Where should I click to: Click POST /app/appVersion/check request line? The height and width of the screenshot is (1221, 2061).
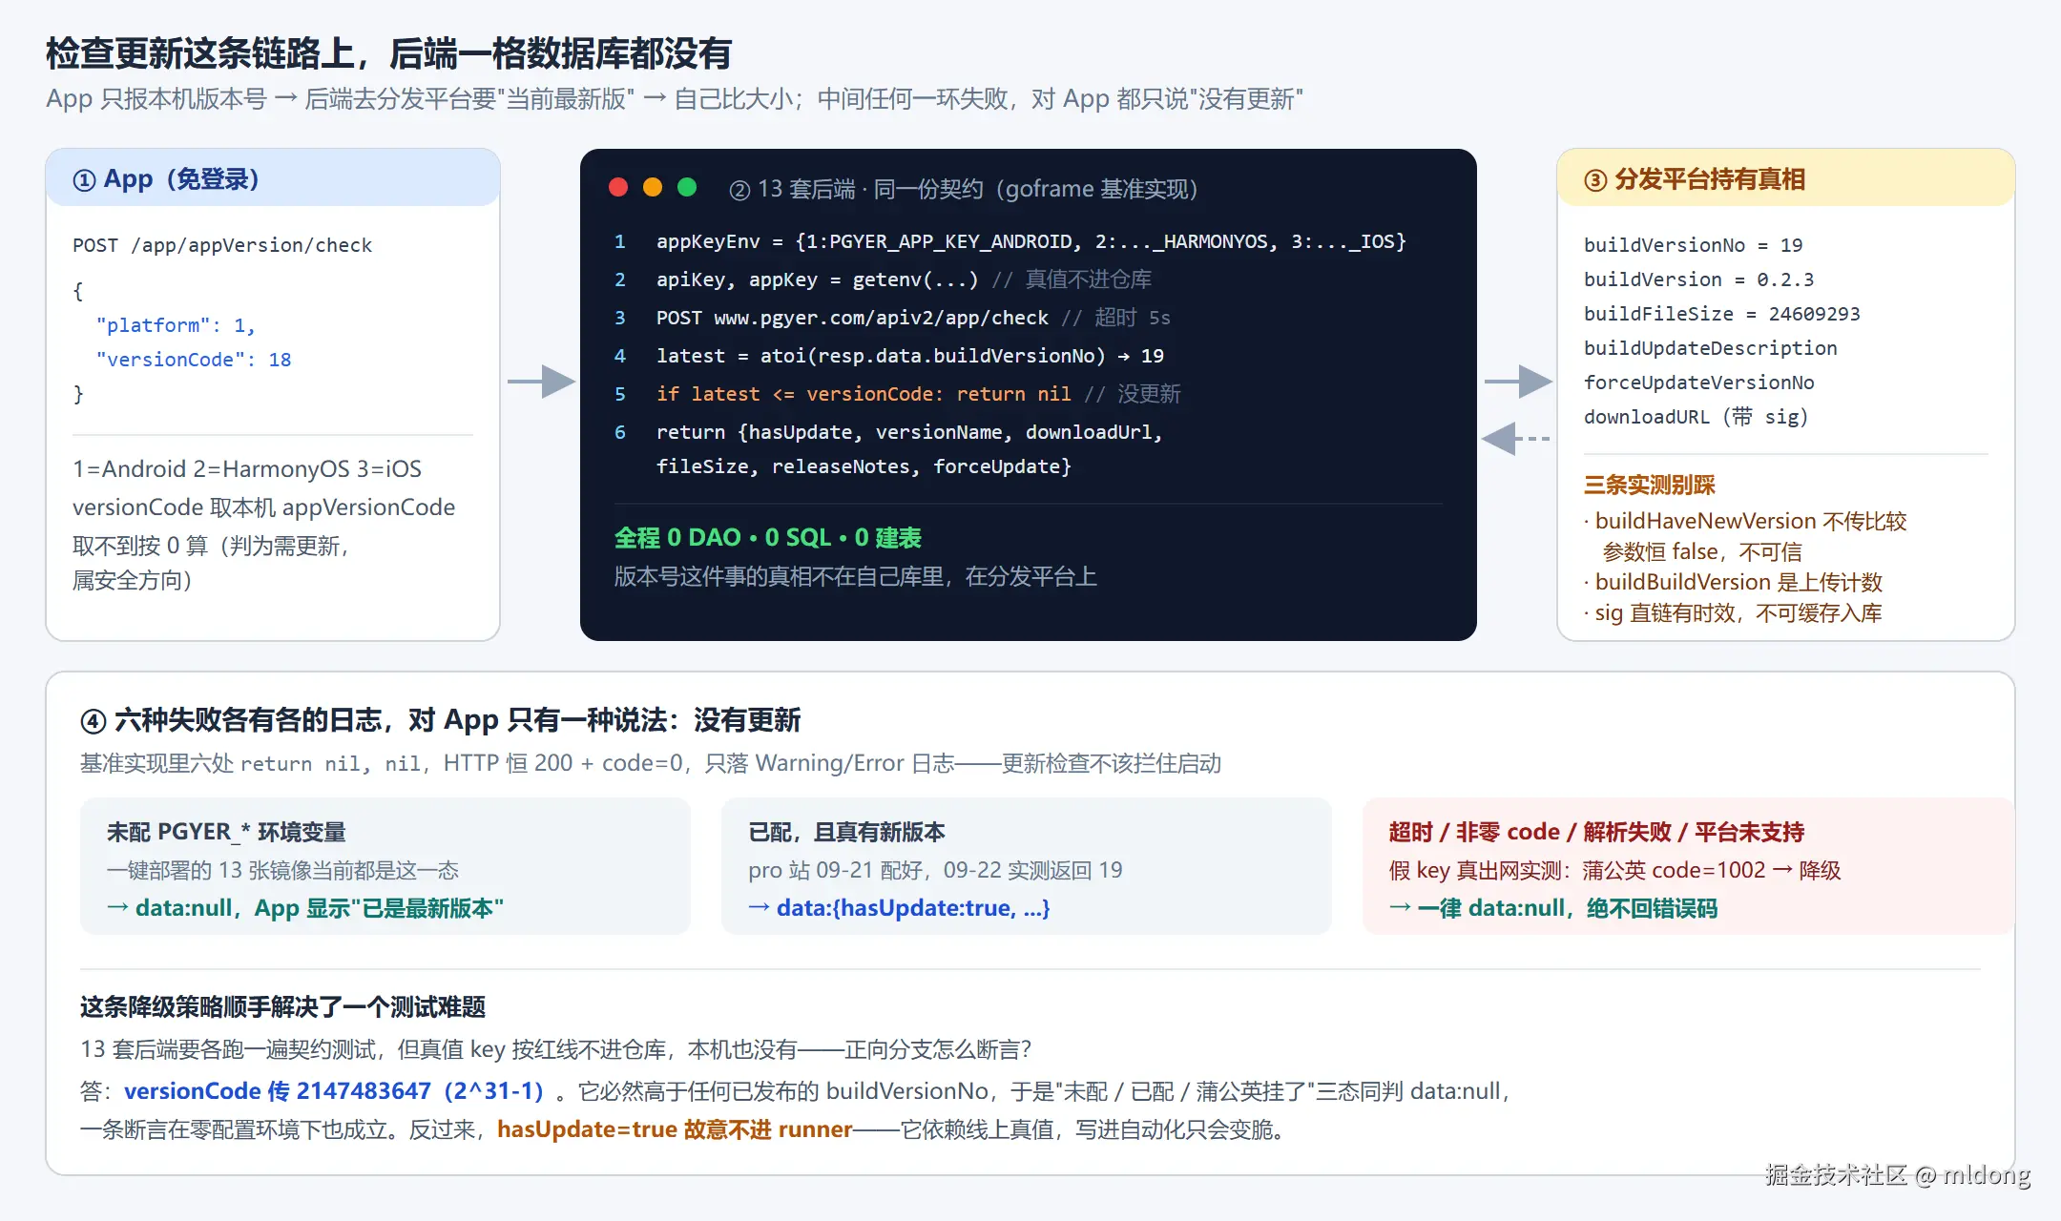pos(222,245)
